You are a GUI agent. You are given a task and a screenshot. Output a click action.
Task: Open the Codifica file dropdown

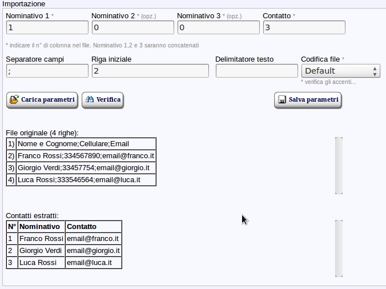(340, 71)
